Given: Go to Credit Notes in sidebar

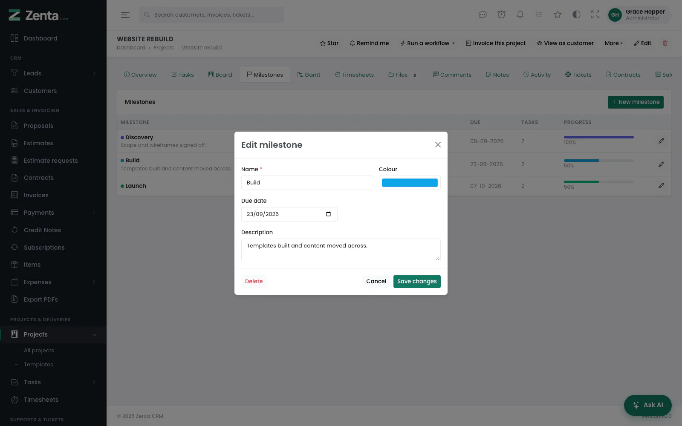Looking at the screenshot, I should point(53,230).
